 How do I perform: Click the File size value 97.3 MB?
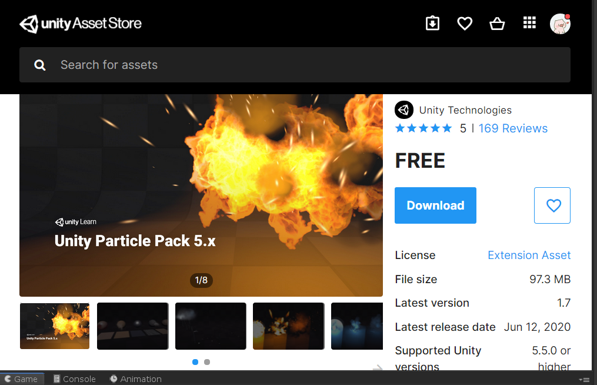tap(550, 280)
